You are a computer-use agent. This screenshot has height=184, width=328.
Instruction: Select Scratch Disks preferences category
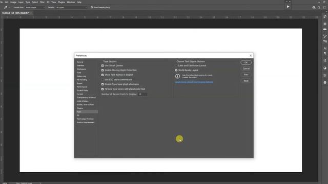[x=82, y=90]
